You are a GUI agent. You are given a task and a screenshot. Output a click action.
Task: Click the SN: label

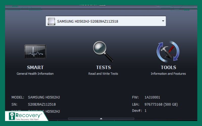tap(14, 104)
